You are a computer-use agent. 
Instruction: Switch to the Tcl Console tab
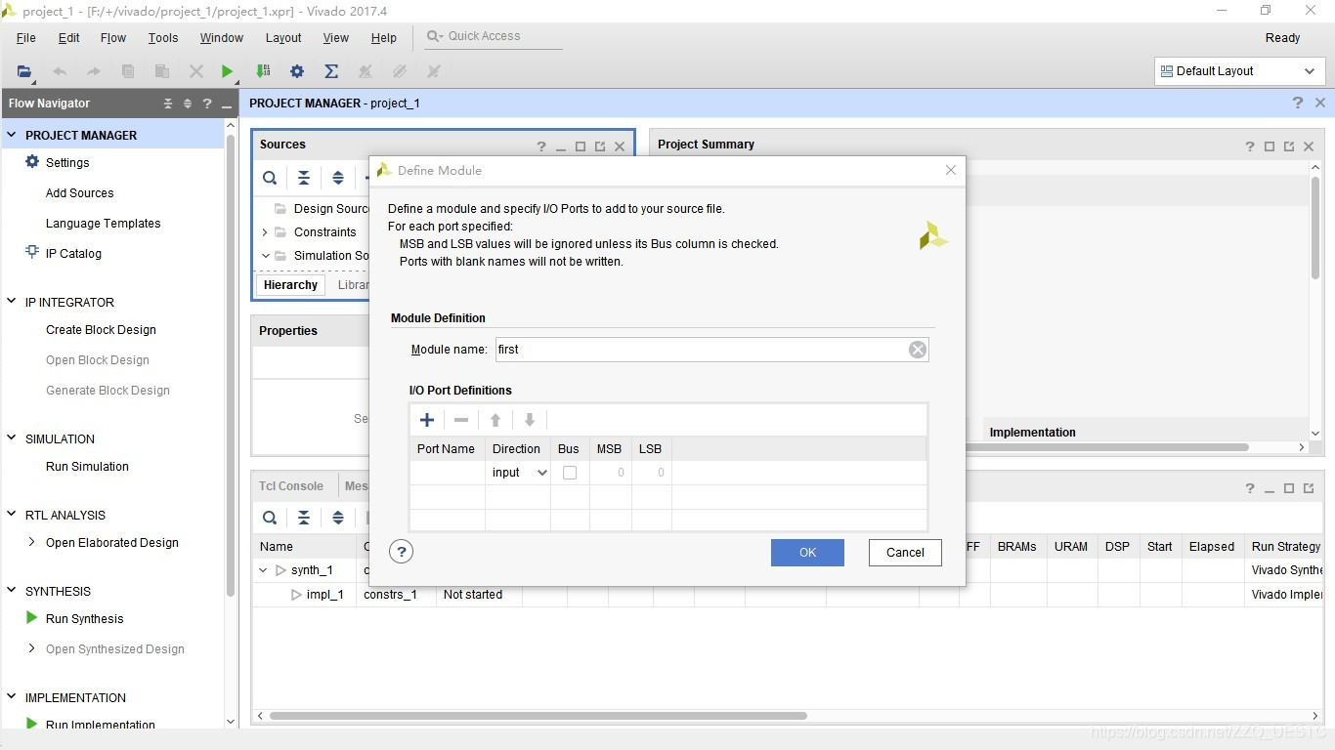pos(291,485)
